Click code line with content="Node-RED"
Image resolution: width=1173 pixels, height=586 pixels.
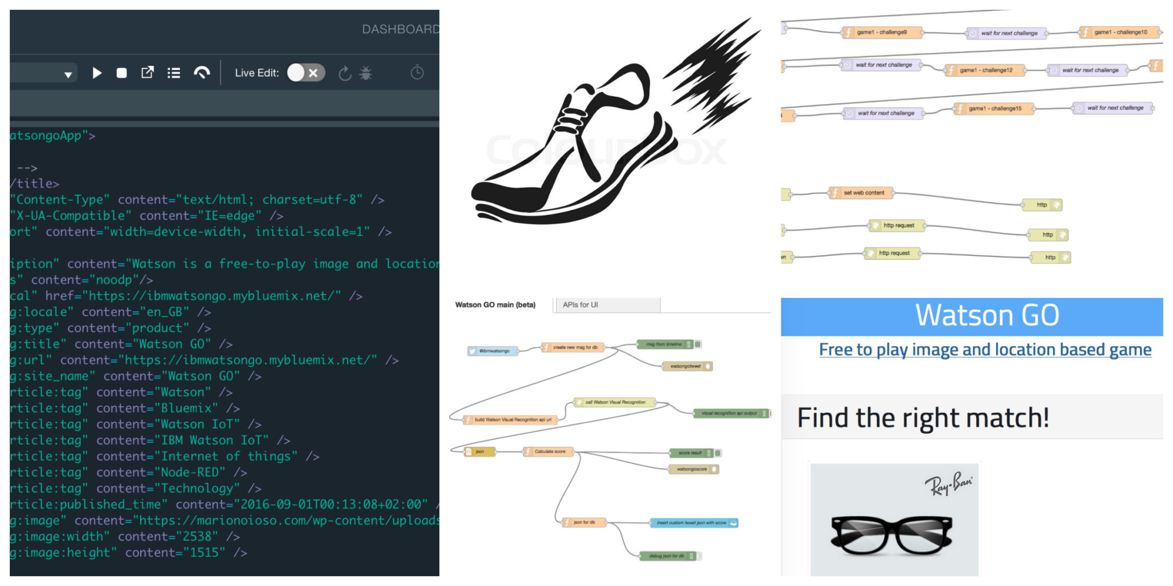pyautogui.click(x=128, y=472)
